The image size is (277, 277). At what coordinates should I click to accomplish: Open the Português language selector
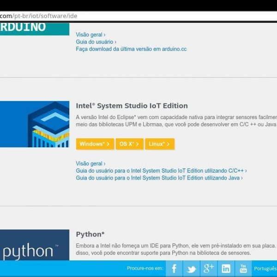click(x=265, y=269)
